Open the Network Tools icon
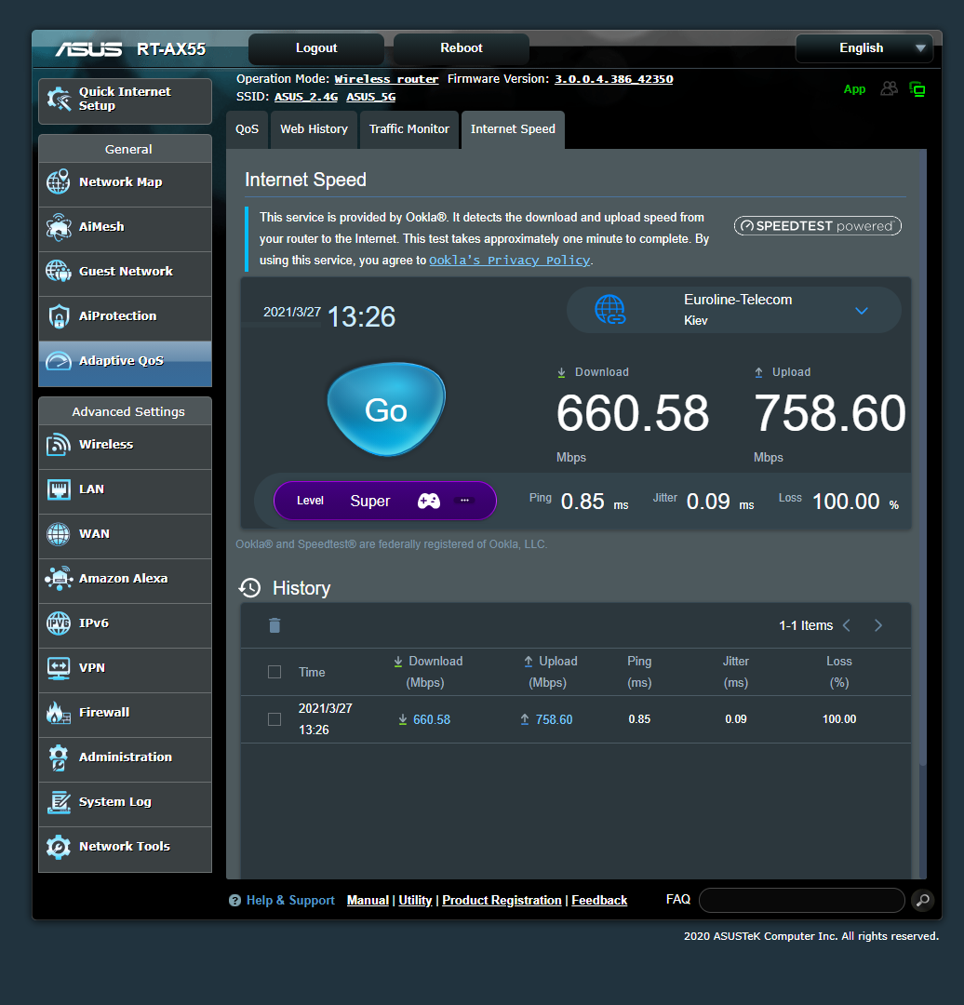Image resolution: width=964 pixels, height=1005 pixels. tap(59, 847)
